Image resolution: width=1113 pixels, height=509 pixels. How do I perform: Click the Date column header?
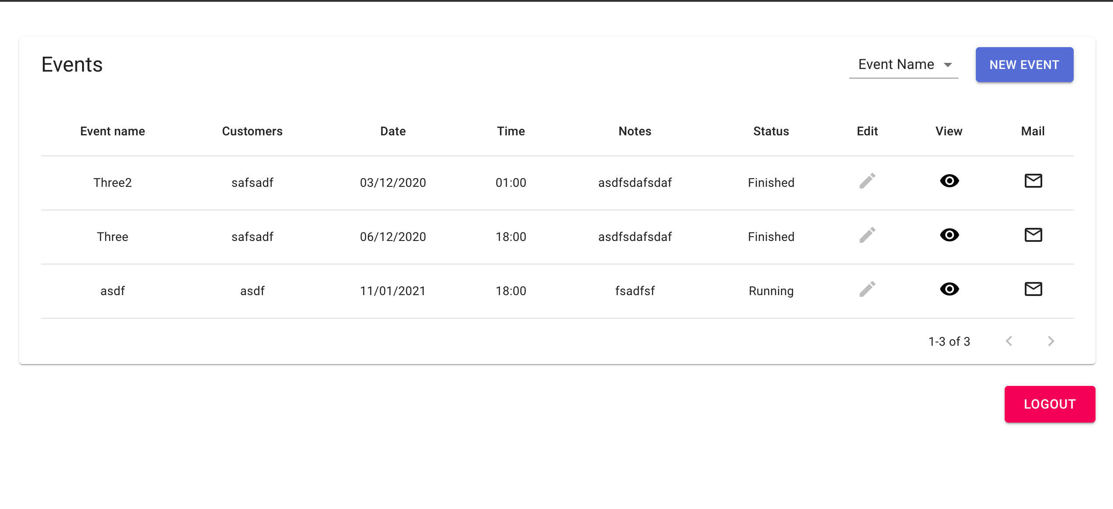click(x=393, y=131)
